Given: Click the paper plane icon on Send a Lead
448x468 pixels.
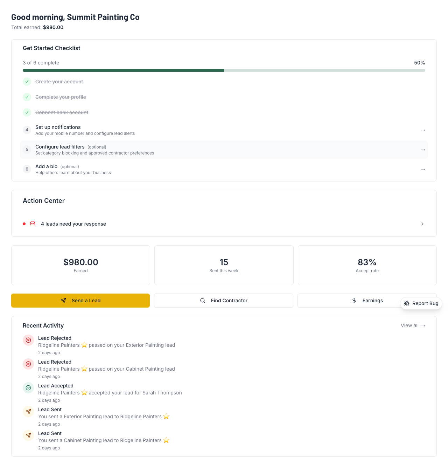Looking at the screenshot, I should [63, 301].
